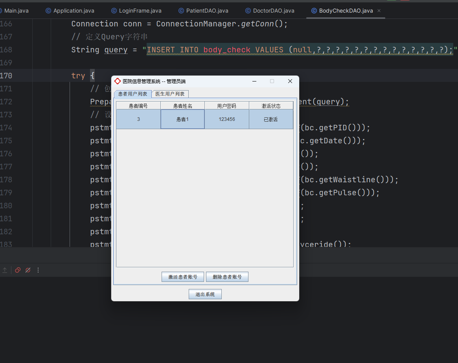The width and height of the screenshot is (458, 363).
Task: Click the 用户密码 column header
Action: point(227,106)
